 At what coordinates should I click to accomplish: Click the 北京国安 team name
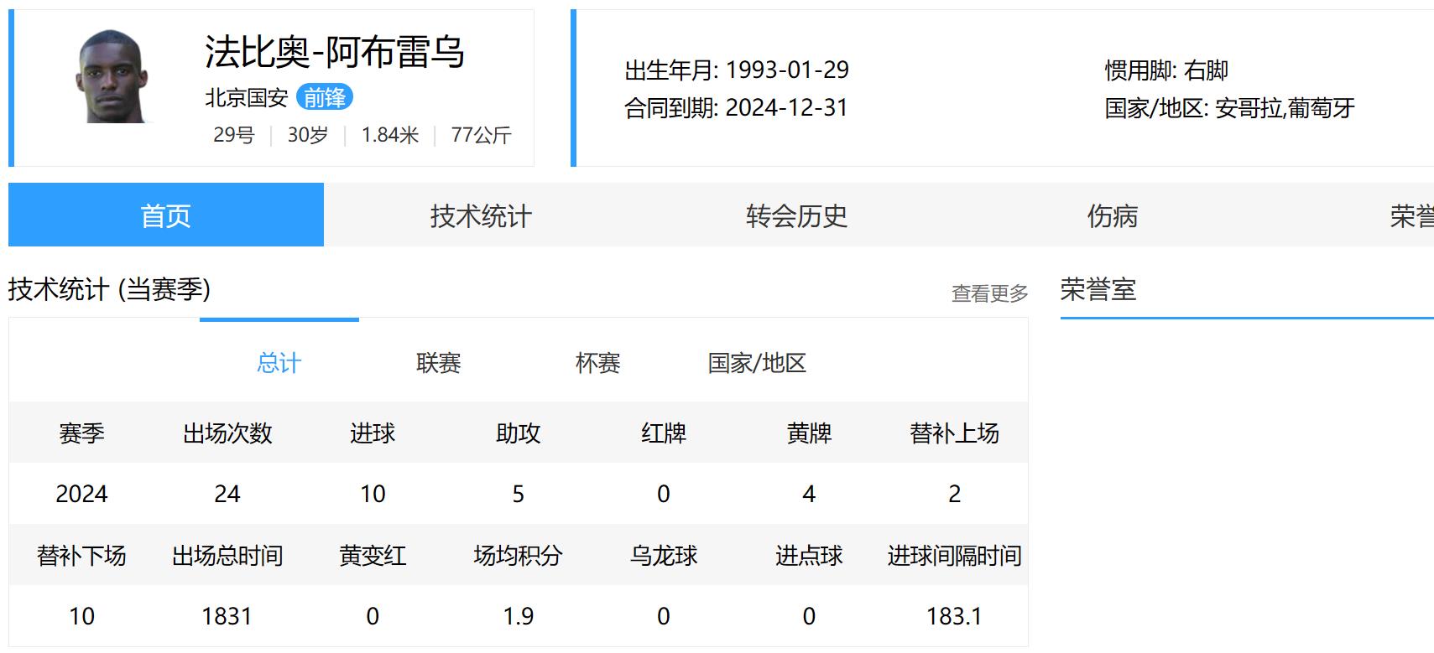click(247, 98)
